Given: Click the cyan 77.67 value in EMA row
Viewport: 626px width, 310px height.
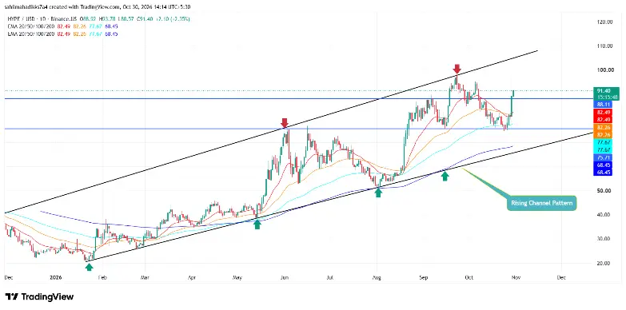Looking at the screenshot, I should pyautogui.click(x=95, y=34).
